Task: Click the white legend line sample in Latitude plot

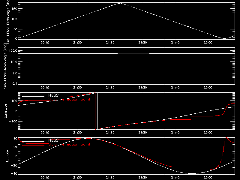Action: click(x=33, y=141)
